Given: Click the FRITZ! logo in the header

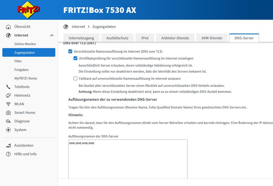Looking at the screenshot, I should [x=29, y=10].
